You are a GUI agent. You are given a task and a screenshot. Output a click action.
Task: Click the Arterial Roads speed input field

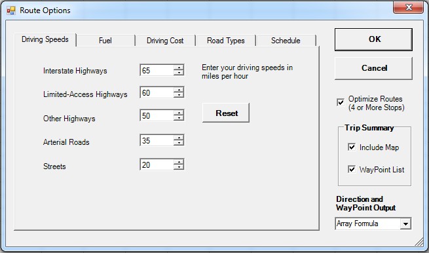[x=157, y=140]
